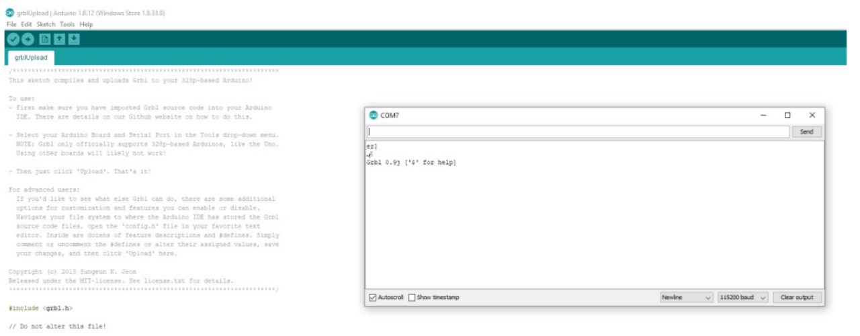Viewport: 860px width, 336px height.
Task: Open the Newline line-ending dropdown
Action: tap(686, 297)
